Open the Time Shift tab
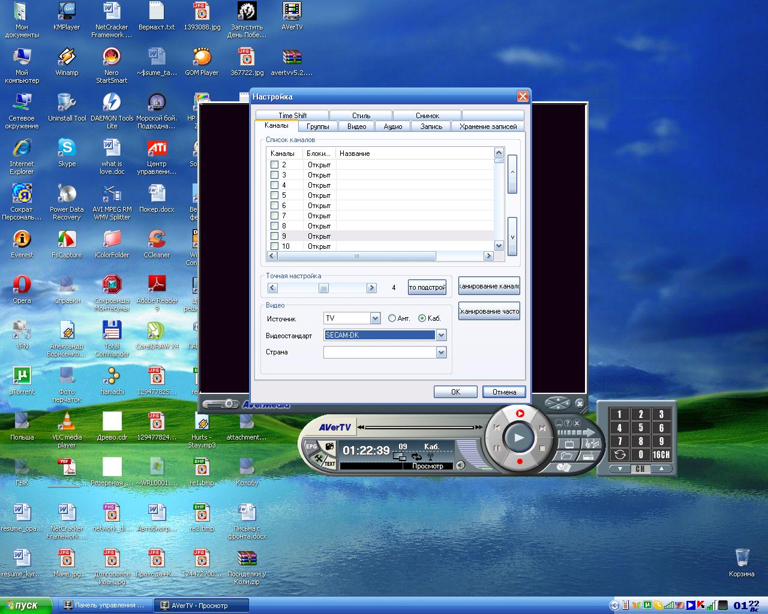 292,115
